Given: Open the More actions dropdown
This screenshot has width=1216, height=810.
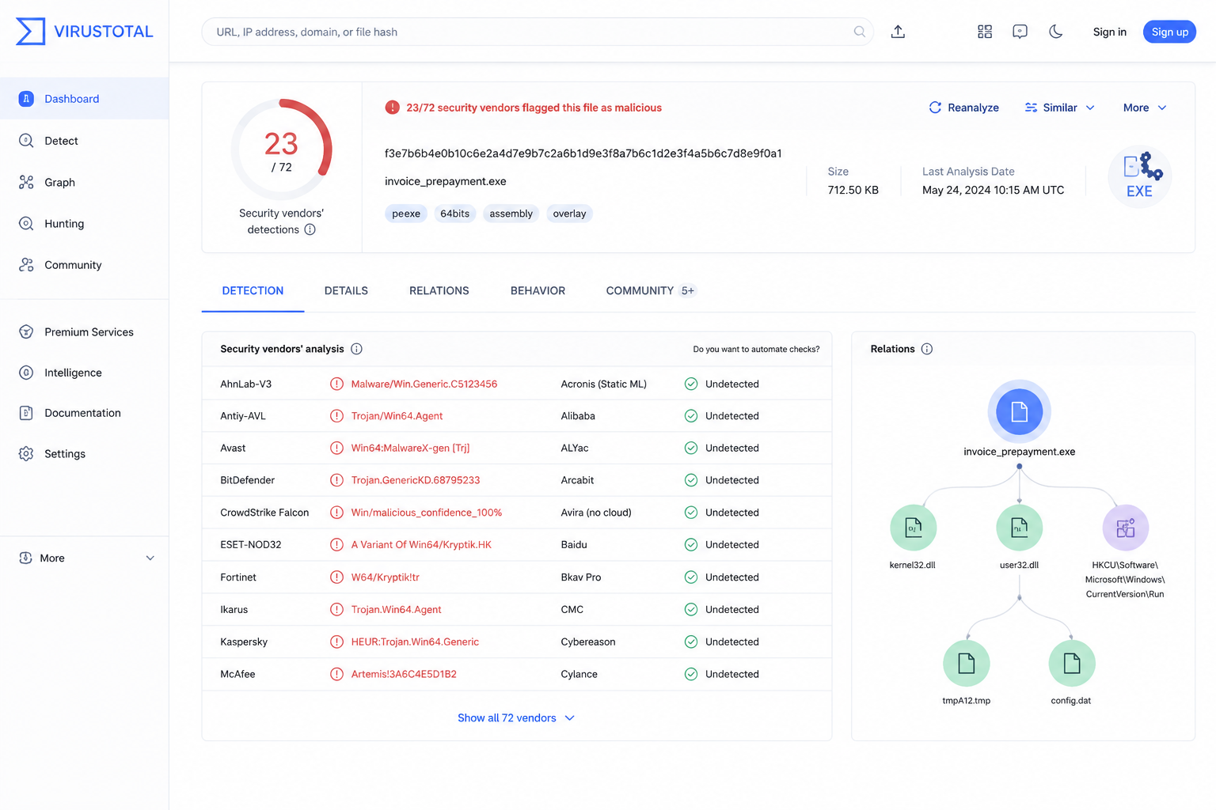Looking at the screenshot, I should click(x=1145, y=108).
